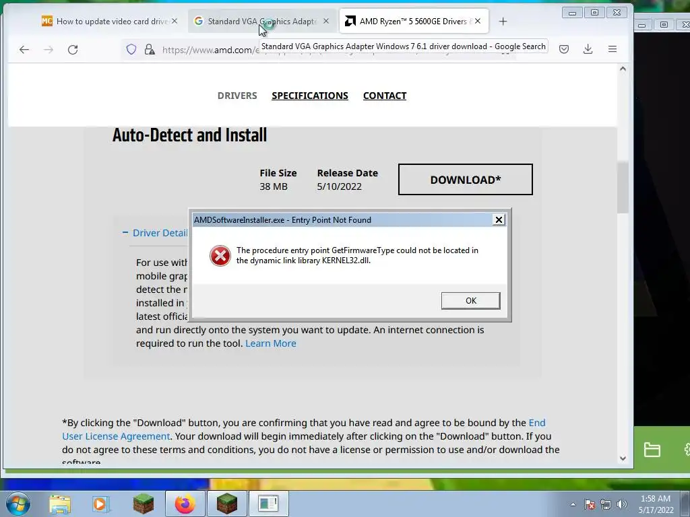The height and width of the screenshot is (517, 690).
Task: Click the page scrollbar up arrow
Action: pyautogui.click(x=623, y=69)
